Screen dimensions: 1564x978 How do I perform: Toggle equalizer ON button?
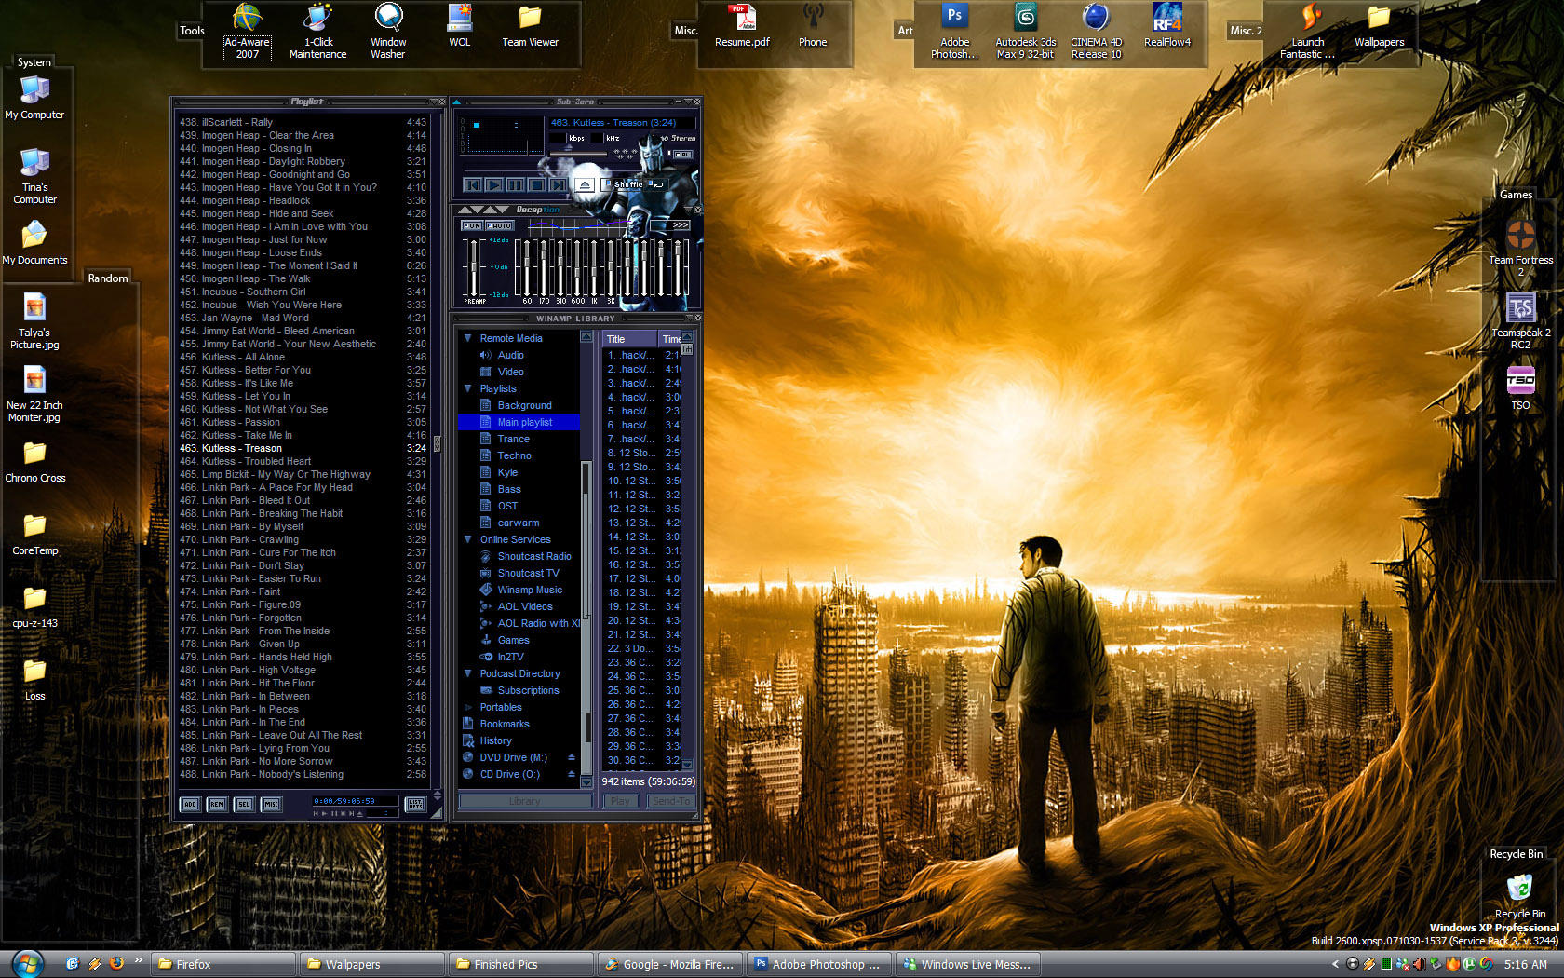pyautogui.click(x=472, y=225)
